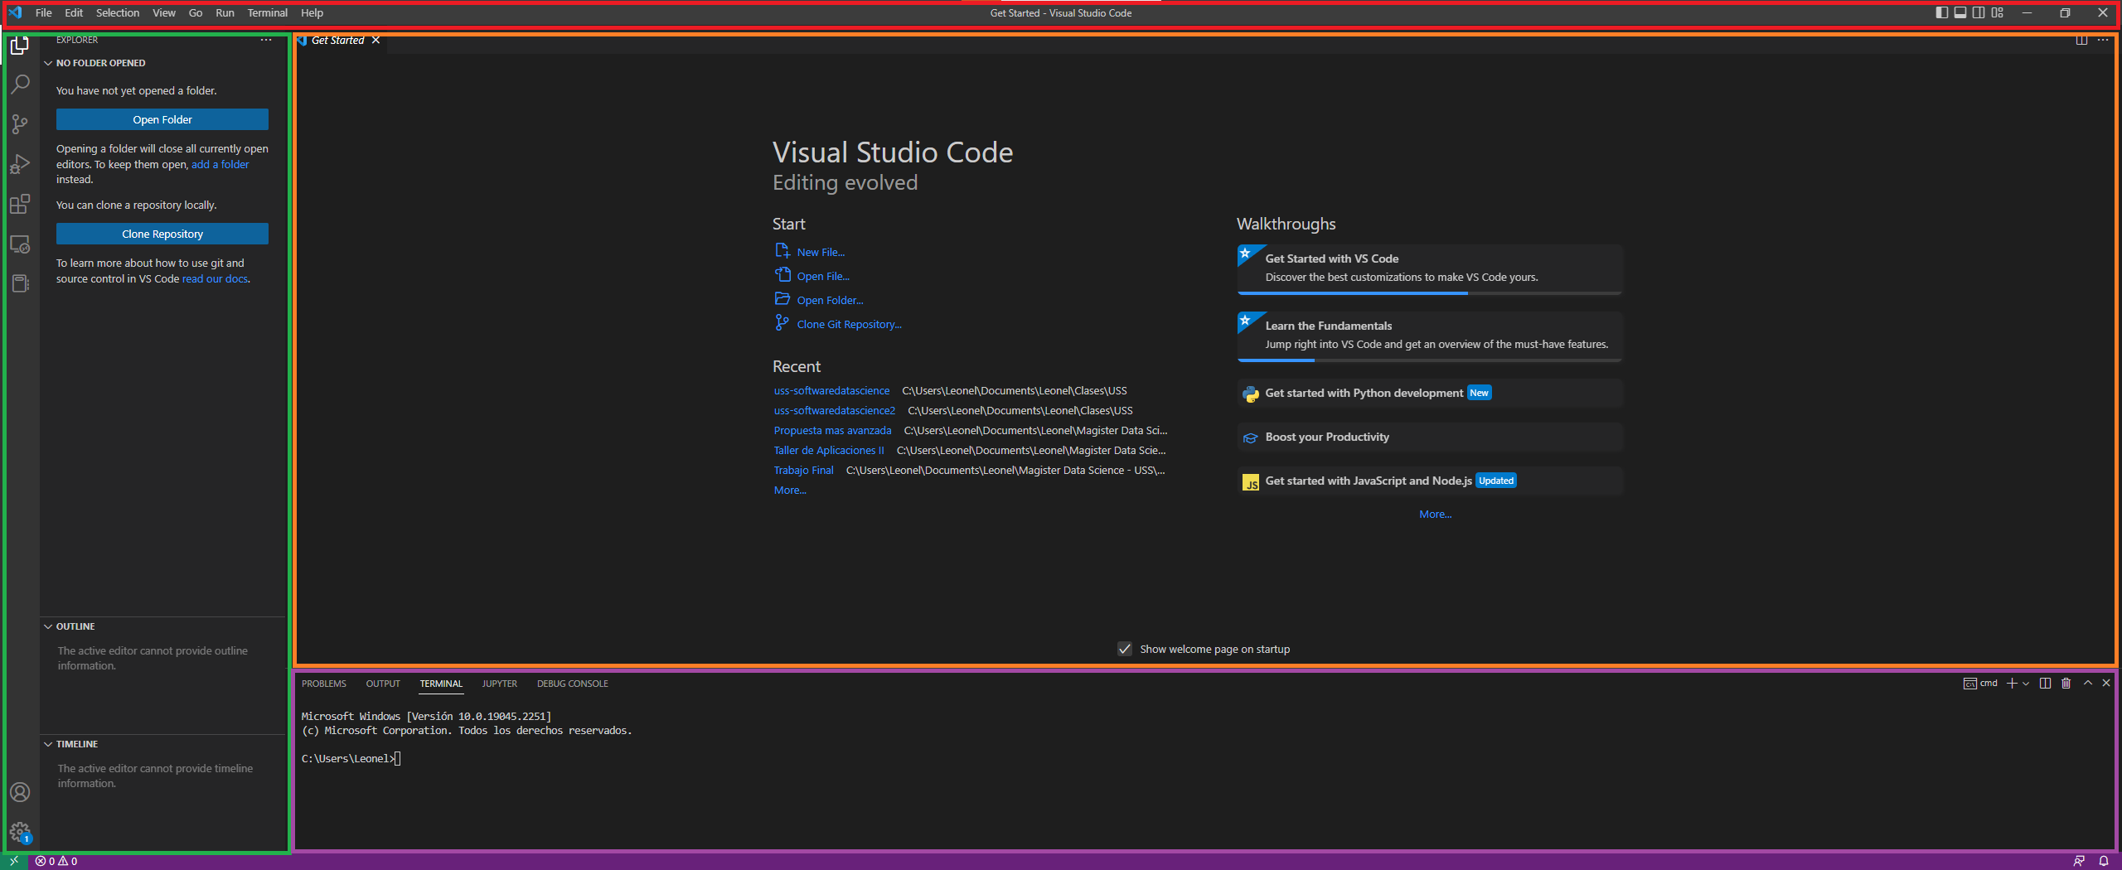Open the Remote Explorer view
The image size is (2122, 870).
tap(20, 244)
